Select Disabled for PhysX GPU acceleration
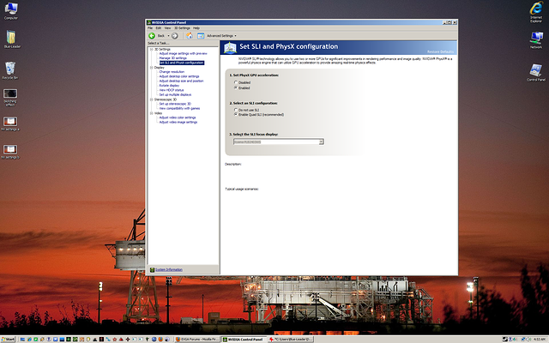Screen dimensions: 549x343 pos(236,82)
